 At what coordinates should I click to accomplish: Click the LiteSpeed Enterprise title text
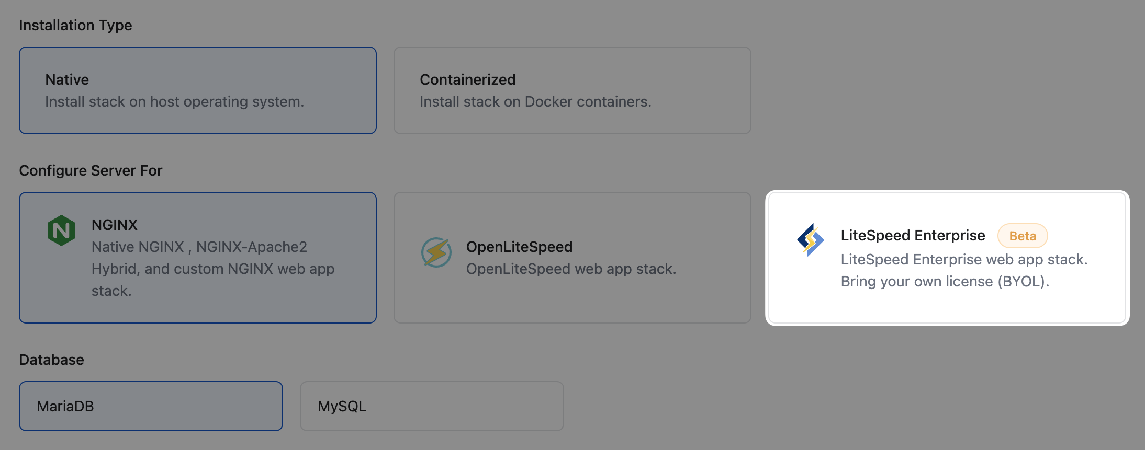point(913,235)
